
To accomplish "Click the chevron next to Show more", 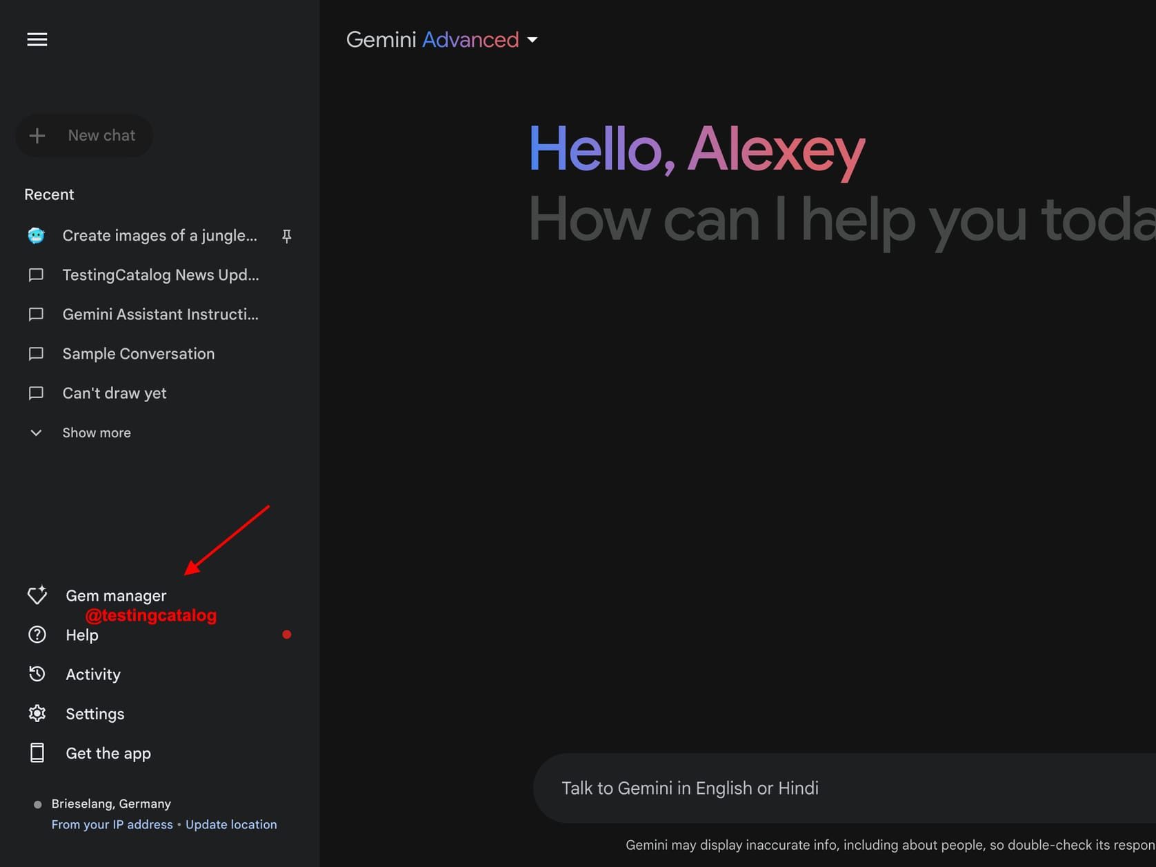I will pos(37,432).
